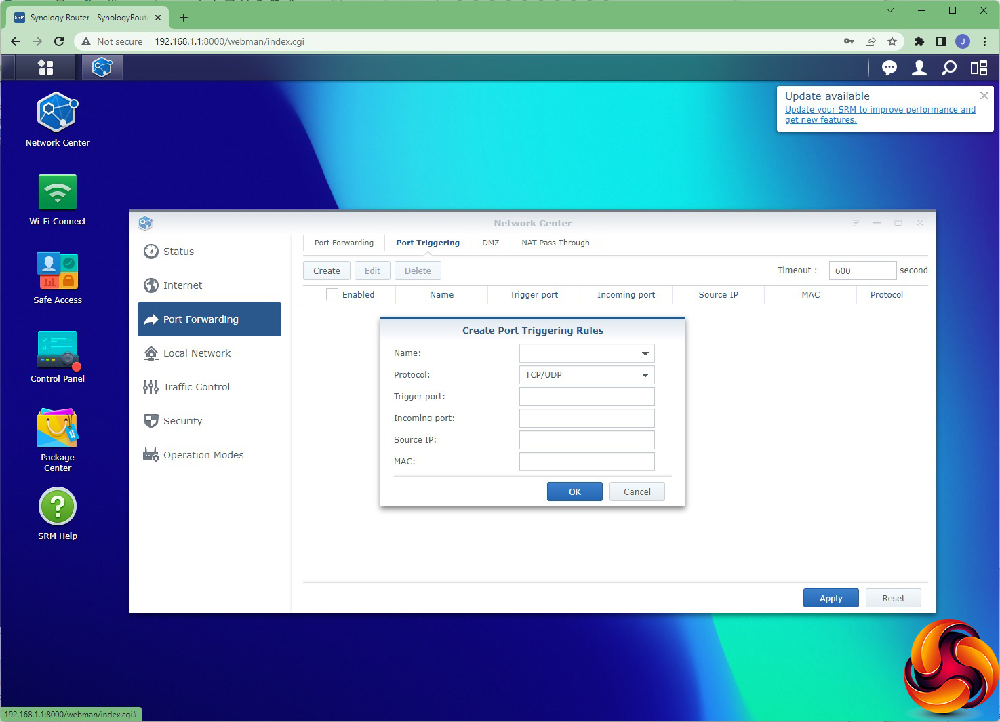Expand the Protocol TCP/UDP dropdown
The image size is (1000, 722).
[645, 375]
